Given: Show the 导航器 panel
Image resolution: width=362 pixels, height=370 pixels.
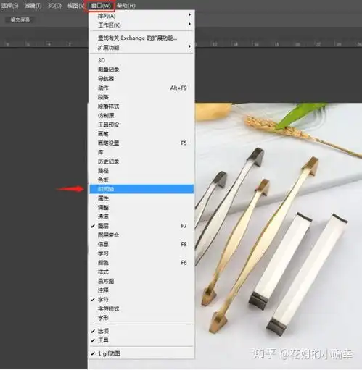Looking at the screenshot, I should [141, 79].
